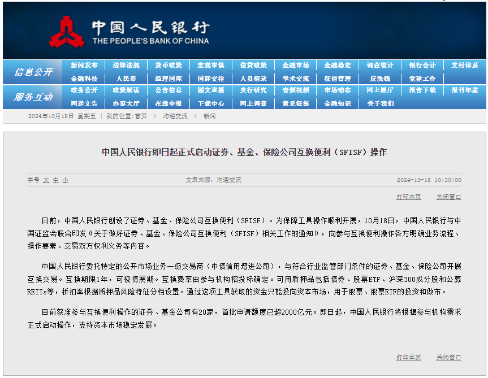Open 关于我们 page

(x=379, y=103)
